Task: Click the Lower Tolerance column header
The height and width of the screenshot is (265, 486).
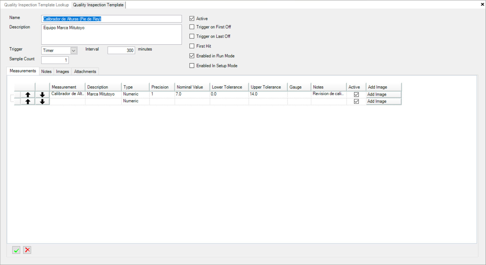Action: click(x=229, y=87)
